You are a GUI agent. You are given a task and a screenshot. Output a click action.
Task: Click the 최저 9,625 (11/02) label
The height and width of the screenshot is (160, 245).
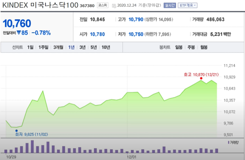(x=31, y=134)
